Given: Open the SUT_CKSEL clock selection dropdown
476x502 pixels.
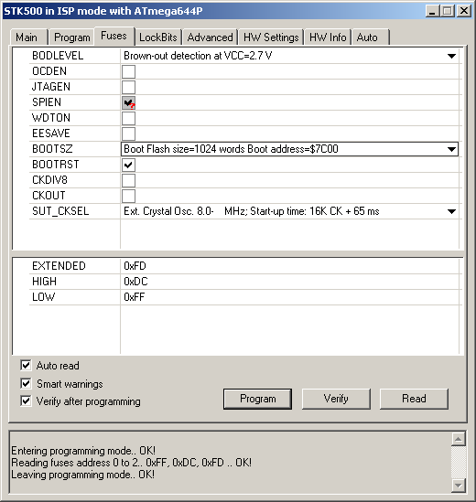Looking at the screenshot, I should point(451,211).
